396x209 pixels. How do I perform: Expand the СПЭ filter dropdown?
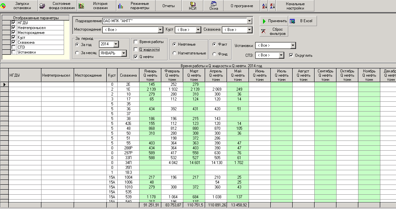[281, 55]
